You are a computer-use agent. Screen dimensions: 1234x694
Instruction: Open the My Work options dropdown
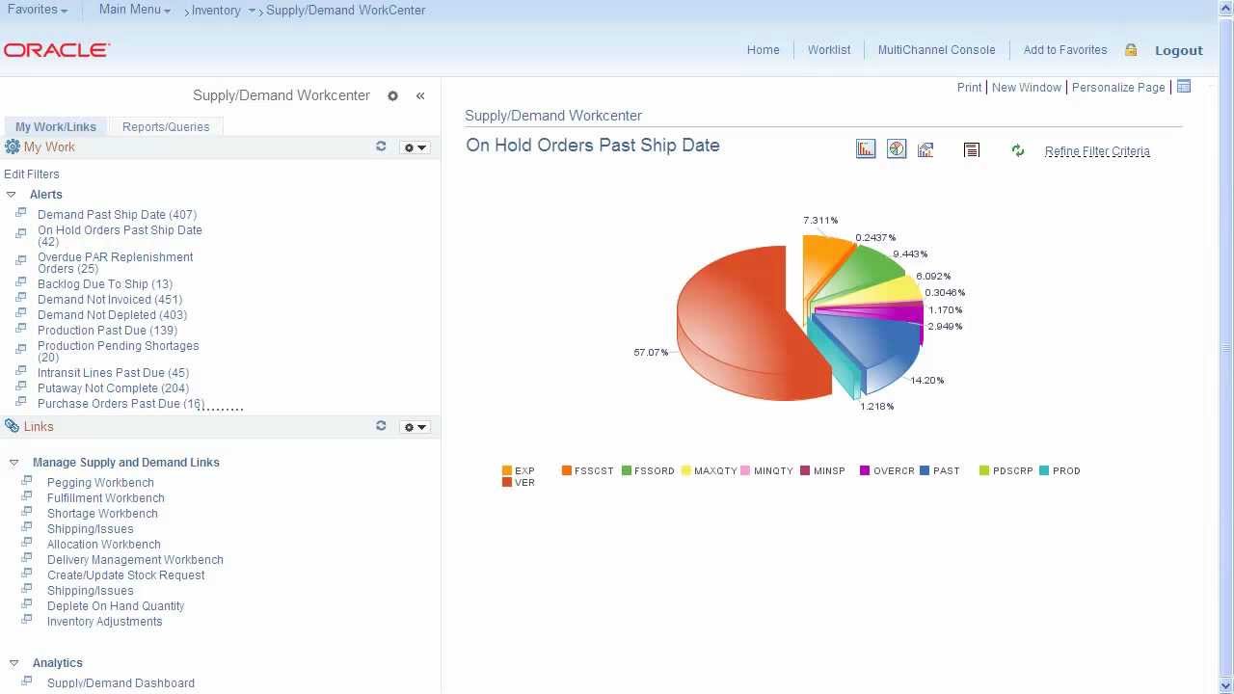click(x=415, y=147)
